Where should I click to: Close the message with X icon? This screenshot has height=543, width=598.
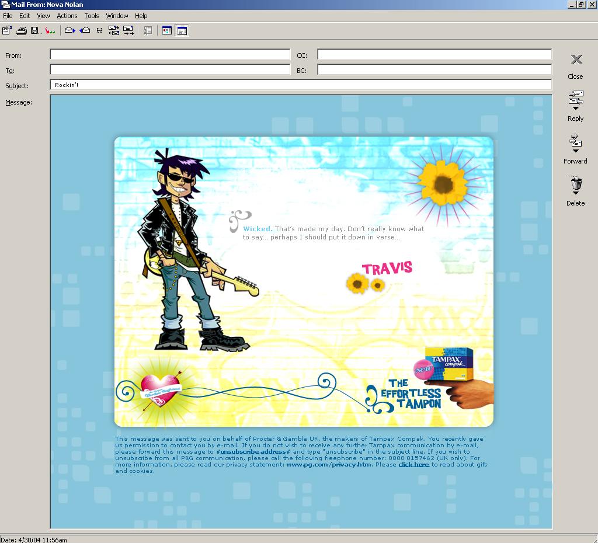pos(576,59)
